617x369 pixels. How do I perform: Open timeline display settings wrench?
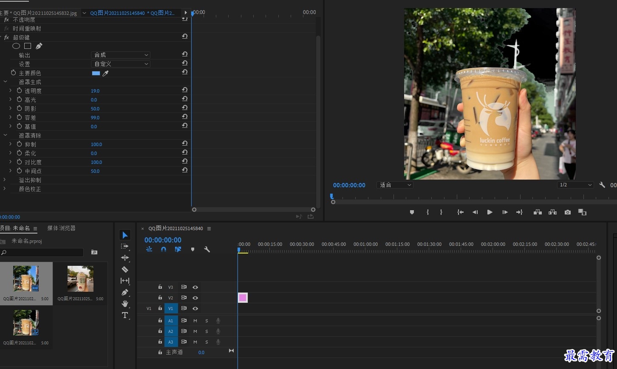[x=207, y=250]
